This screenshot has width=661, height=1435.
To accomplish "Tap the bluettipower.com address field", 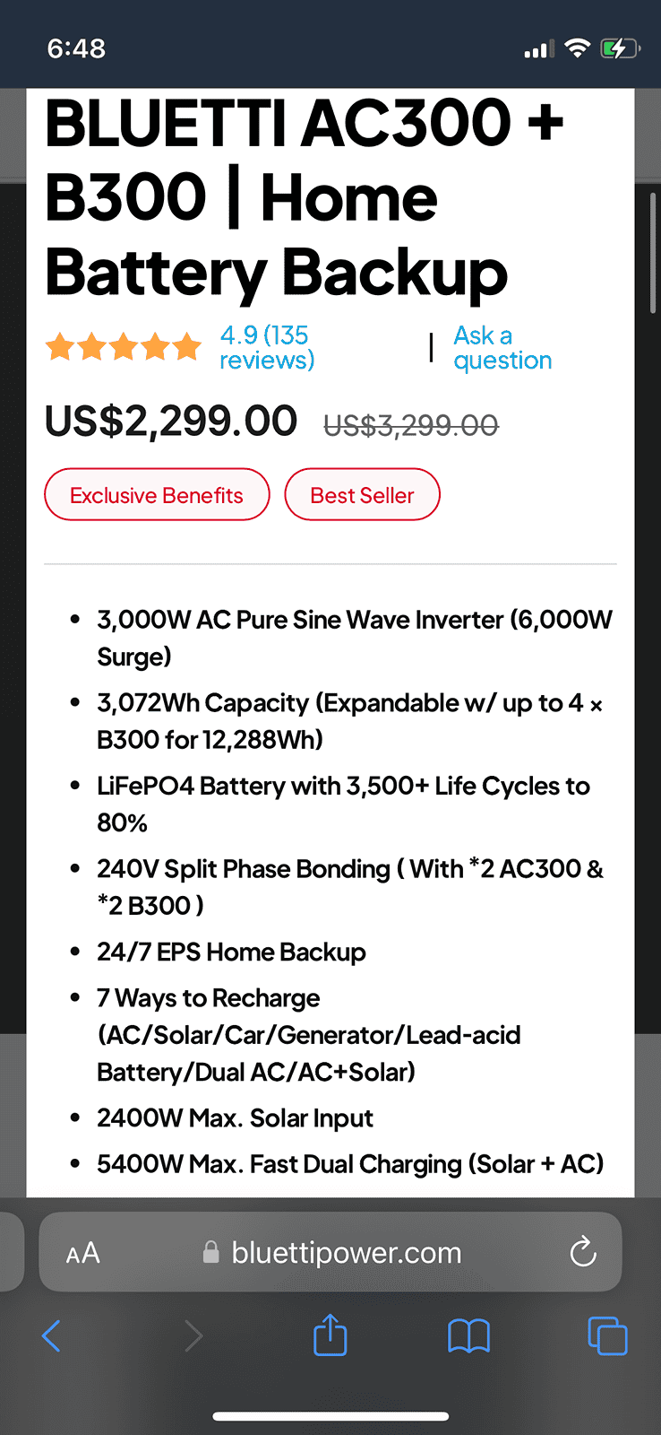I will (330, 1252).
